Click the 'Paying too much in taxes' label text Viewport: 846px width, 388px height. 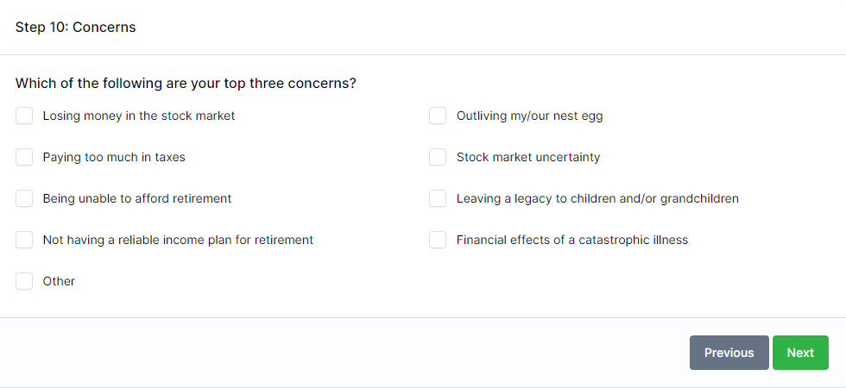[x=114, y=157]
